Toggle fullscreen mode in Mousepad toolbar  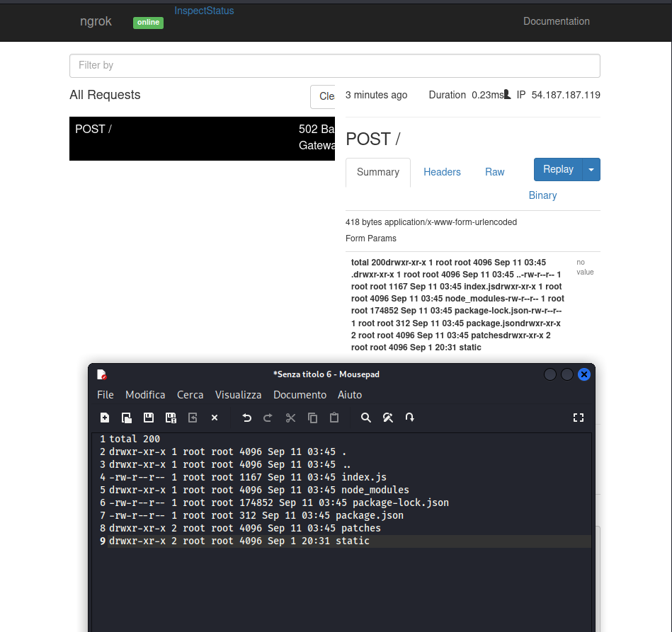coord(578,418)
